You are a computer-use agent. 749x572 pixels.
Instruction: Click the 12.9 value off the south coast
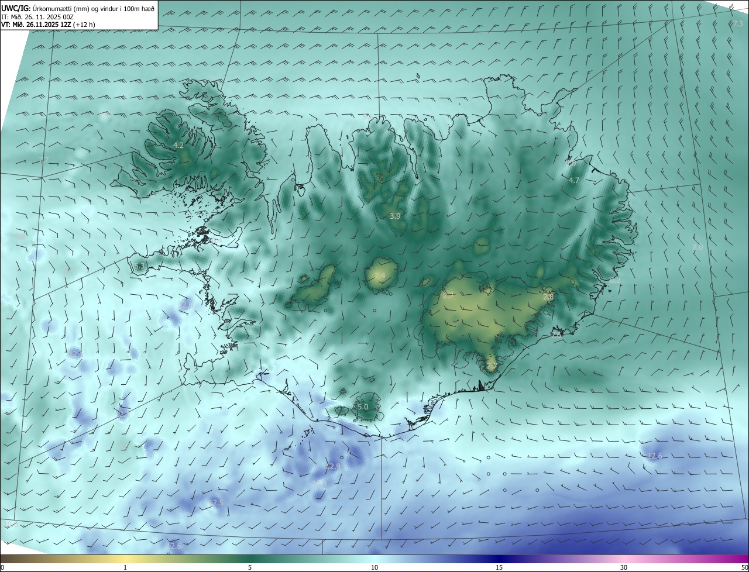(332, 466)
